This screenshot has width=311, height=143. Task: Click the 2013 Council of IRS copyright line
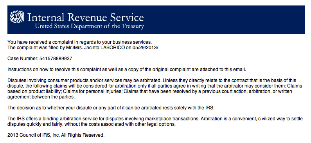coord(56,136)
